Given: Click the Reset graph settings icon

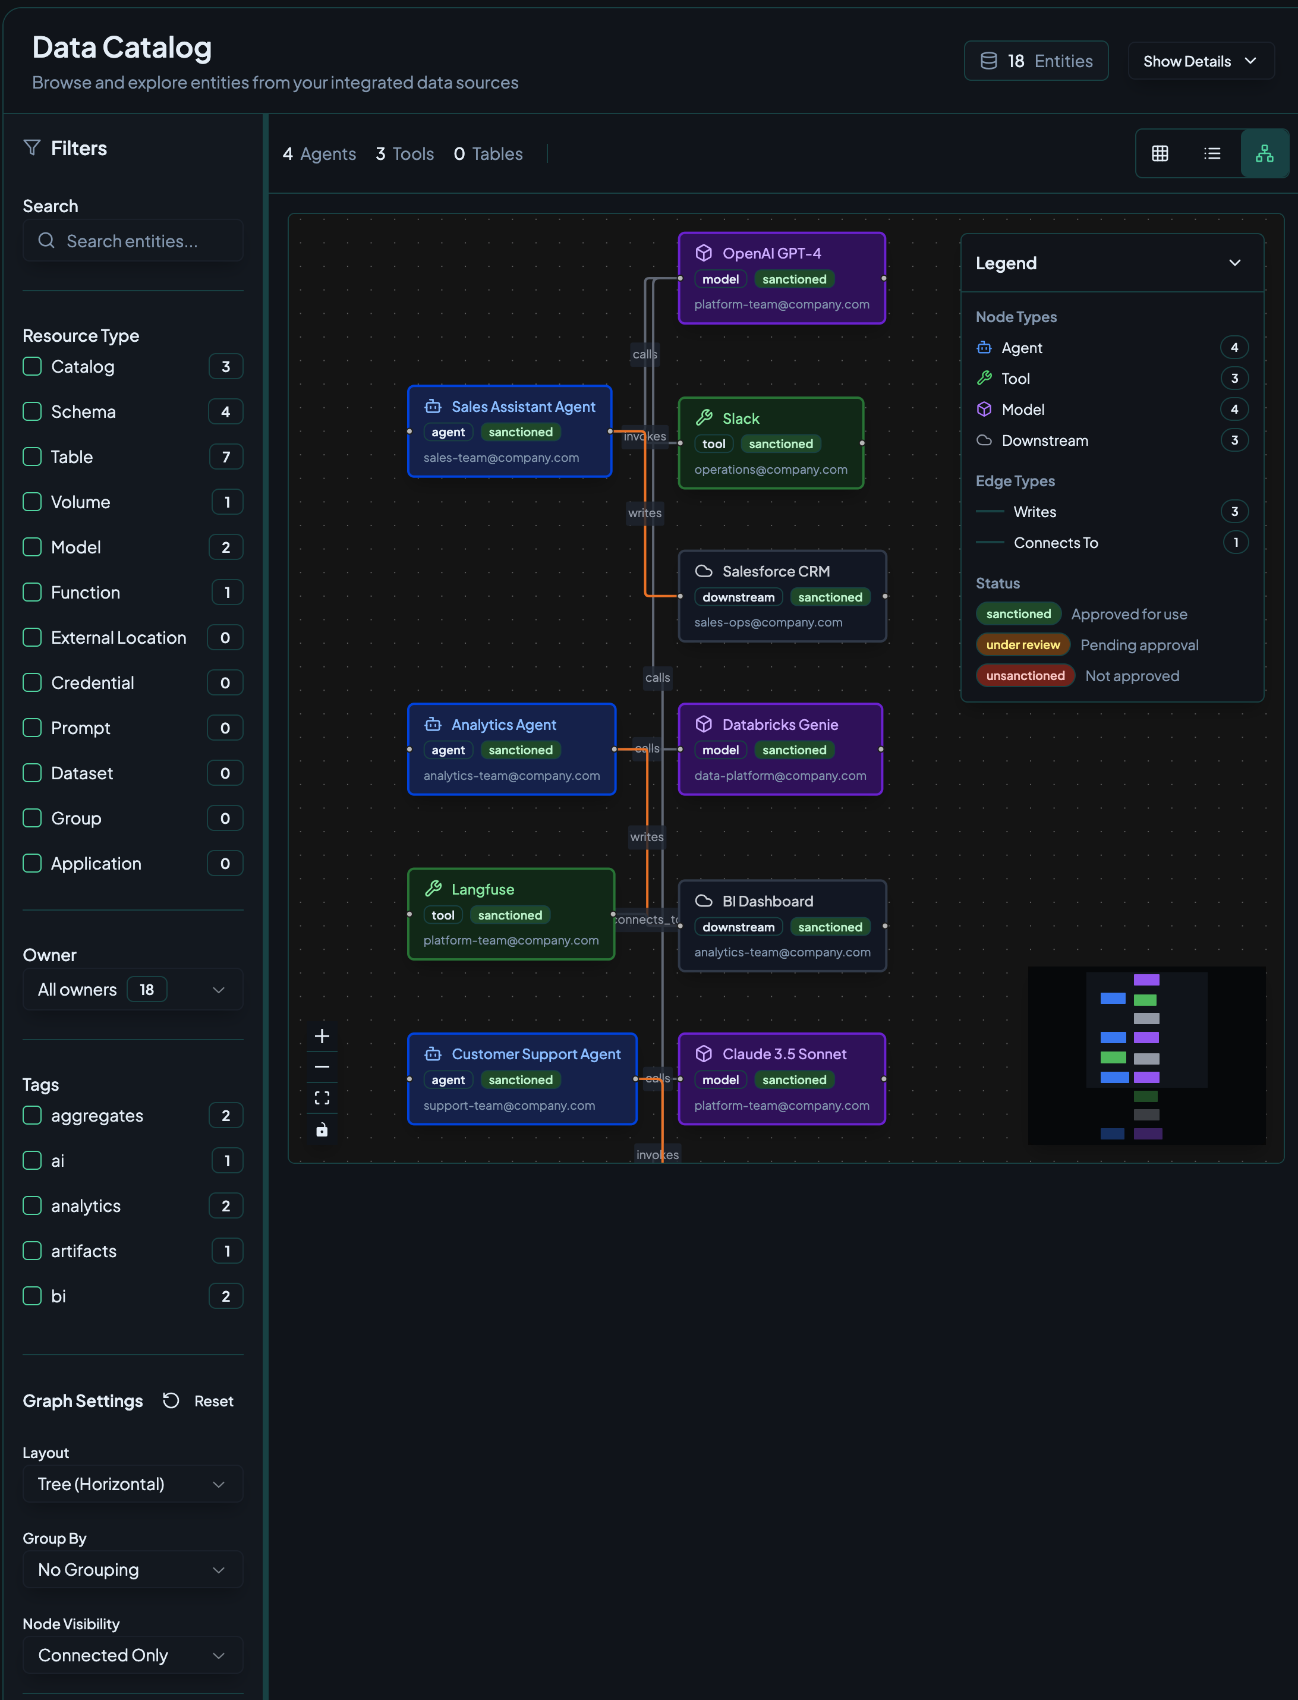Looking at the screenshot, I should coord(172,1401).
